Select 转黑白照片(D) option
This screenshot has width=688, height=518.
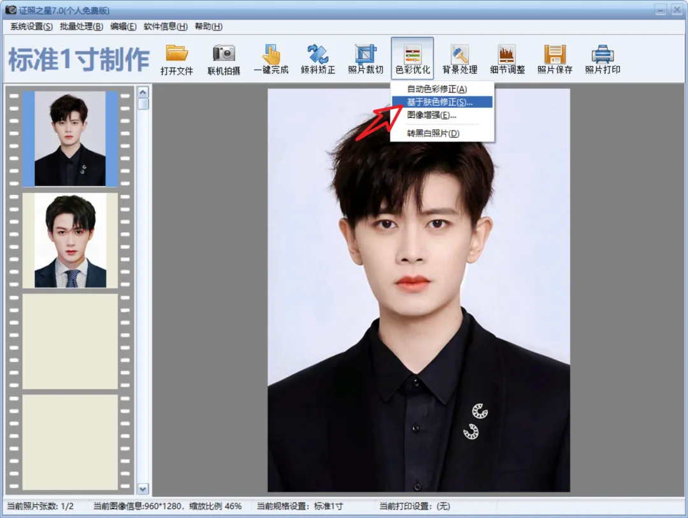click(433, 133)
